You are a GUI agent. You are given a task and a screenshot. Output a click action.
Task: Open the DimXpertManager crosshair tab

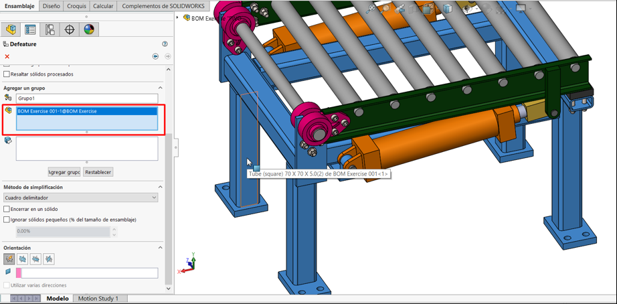point(70,29)
